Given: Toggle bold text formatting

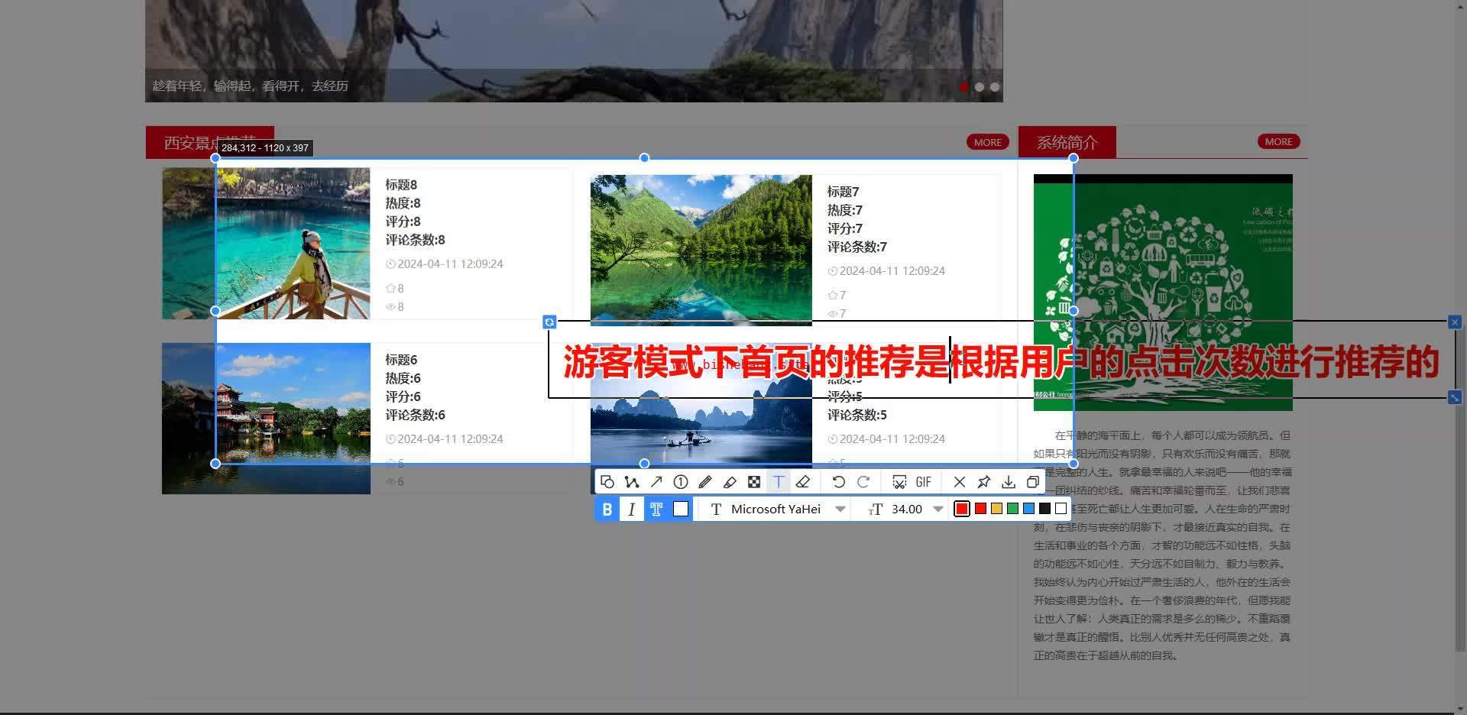Looking at the screenshot, I should [x=607, y=510].
